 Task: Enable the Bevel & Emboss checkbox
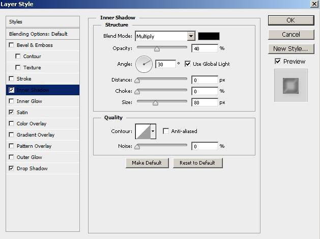tap(11, 45)
